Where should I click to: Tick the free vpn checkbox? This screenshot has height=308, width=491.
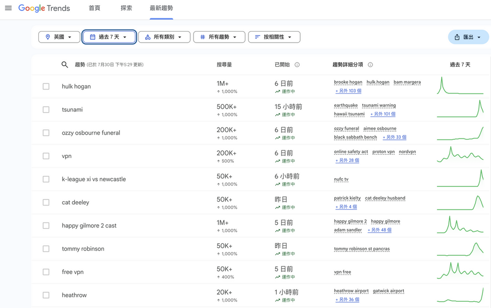tap(46, 272)
